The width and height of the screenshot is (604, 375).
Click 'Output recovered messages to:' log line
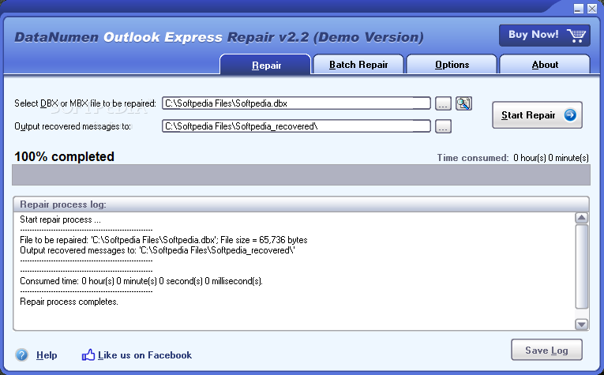tap(157, 250)
